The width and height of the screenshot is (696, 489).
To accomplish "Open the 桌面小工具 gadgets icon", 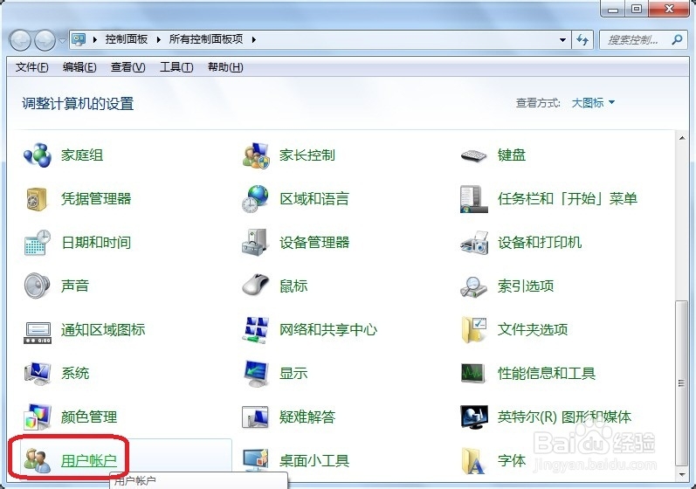I will (256, 460).
